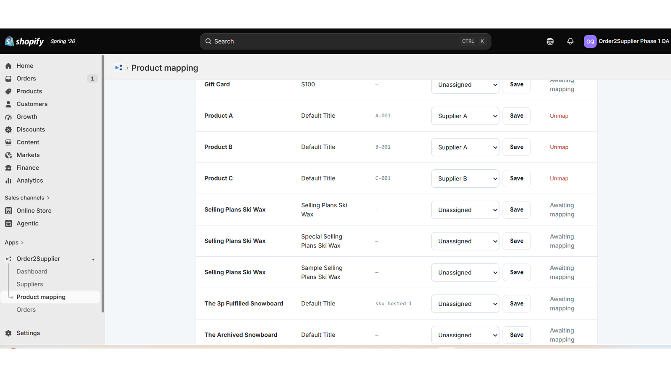Screen dimensions: 671x377
Task: Save the Product B mapping
Action: tap(517, 147)
